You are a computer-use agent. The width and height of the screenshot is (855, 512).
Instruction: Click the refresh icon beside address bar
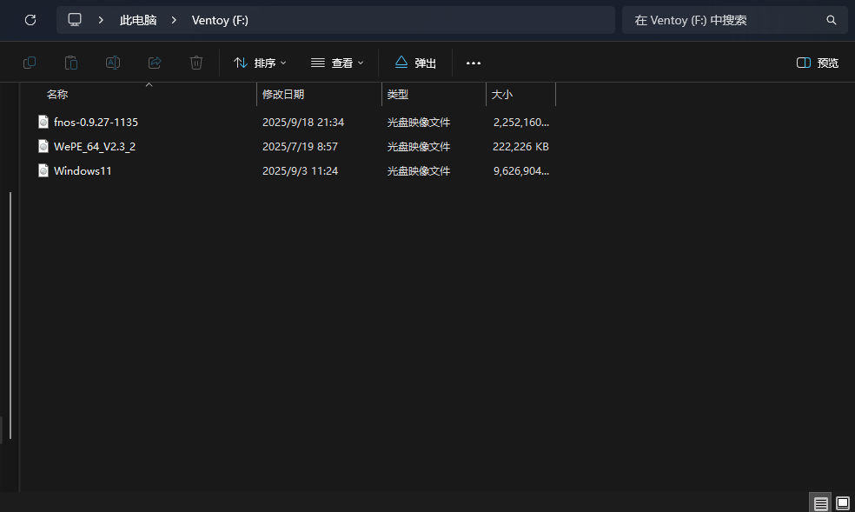point(30,20)
